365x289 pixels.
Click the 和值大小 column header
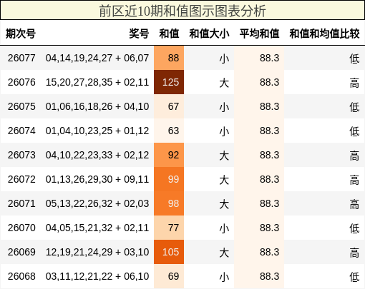[209, 34]
